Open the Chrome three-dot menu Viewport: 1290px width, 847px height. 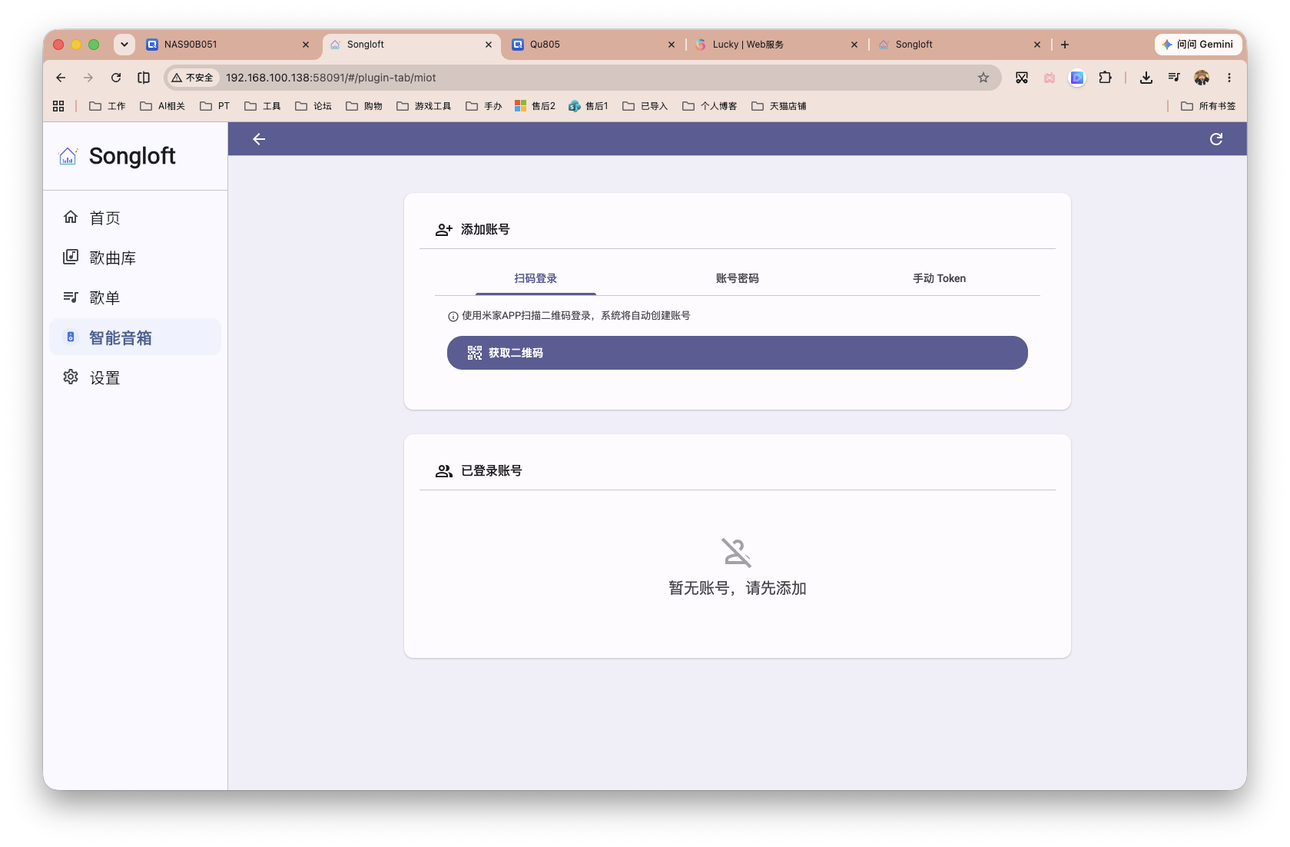1229,78
